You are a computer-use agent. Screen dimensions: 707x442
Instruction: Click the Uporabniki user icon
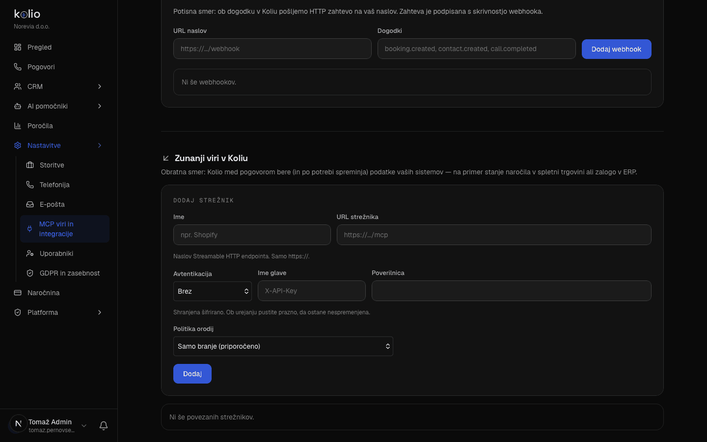[30, 253]
